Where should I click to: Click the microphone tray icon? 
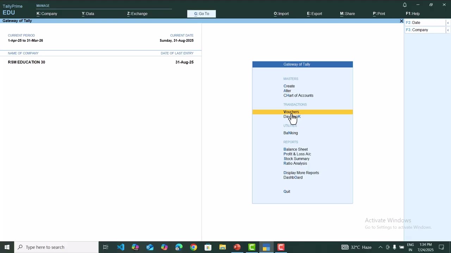pyautogui.click(x=394, y=247)
